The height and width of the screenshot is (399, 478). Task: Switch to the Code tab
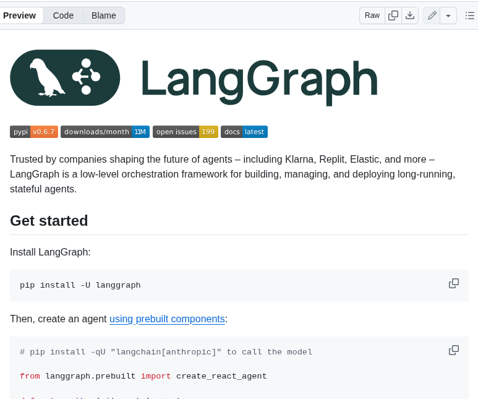63,15
